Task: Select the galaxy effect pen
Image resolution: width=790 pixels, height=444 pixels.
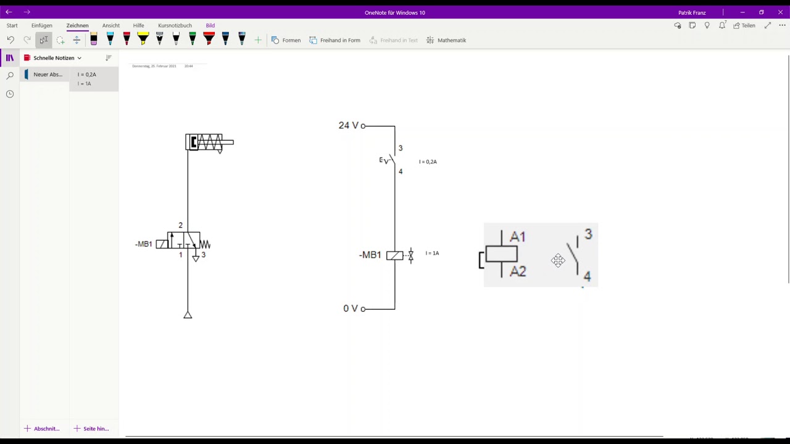Action: 242,39
